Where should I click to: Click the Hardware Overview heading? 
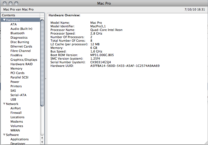(64, 15)
